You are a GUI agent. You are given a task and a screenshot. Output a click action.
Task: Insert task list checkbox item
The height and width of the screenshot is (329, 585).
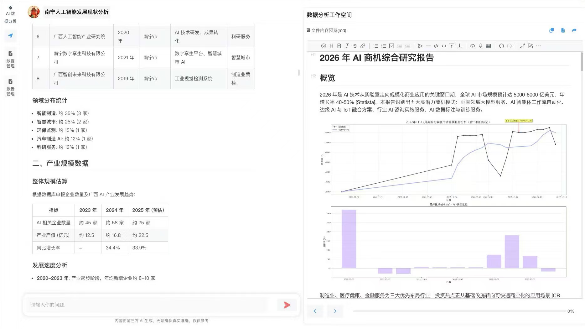coord(391,46)
